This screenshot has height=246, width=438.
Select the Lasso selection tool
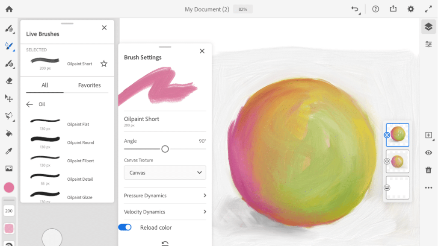tap(9, 116)
